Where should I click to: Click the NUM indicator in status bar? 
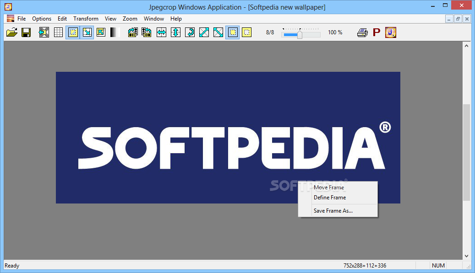(x=438, y=265)
